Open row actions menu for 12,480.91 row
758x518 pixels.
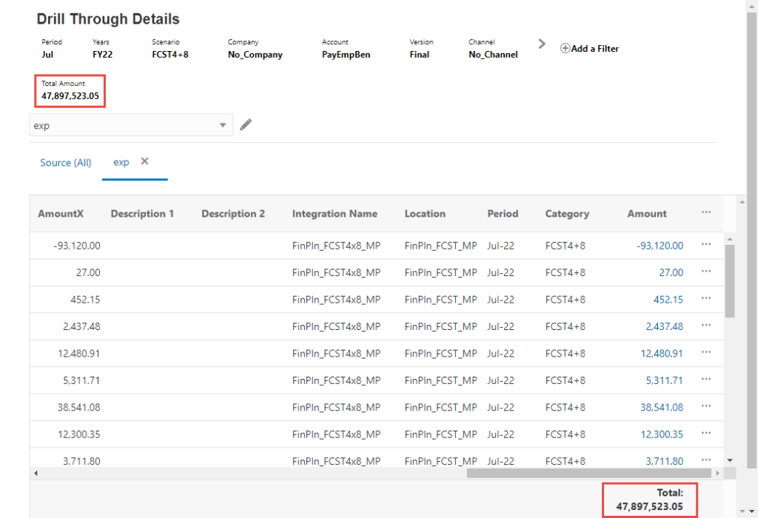tap(705, 353)
